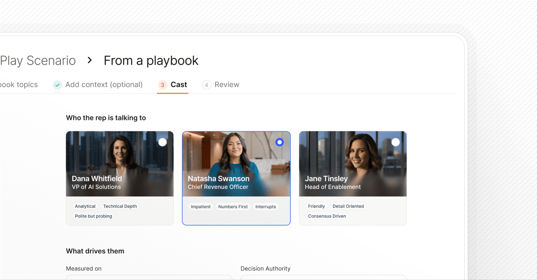Click the From a playbook heading

pyautogui.click(x=151, y=60)
